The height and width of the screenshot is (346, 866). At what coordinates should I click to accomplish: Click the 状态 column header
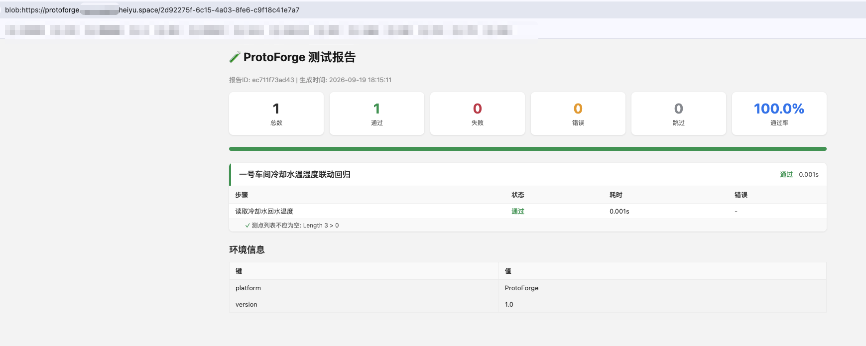[x=518, y=195]
